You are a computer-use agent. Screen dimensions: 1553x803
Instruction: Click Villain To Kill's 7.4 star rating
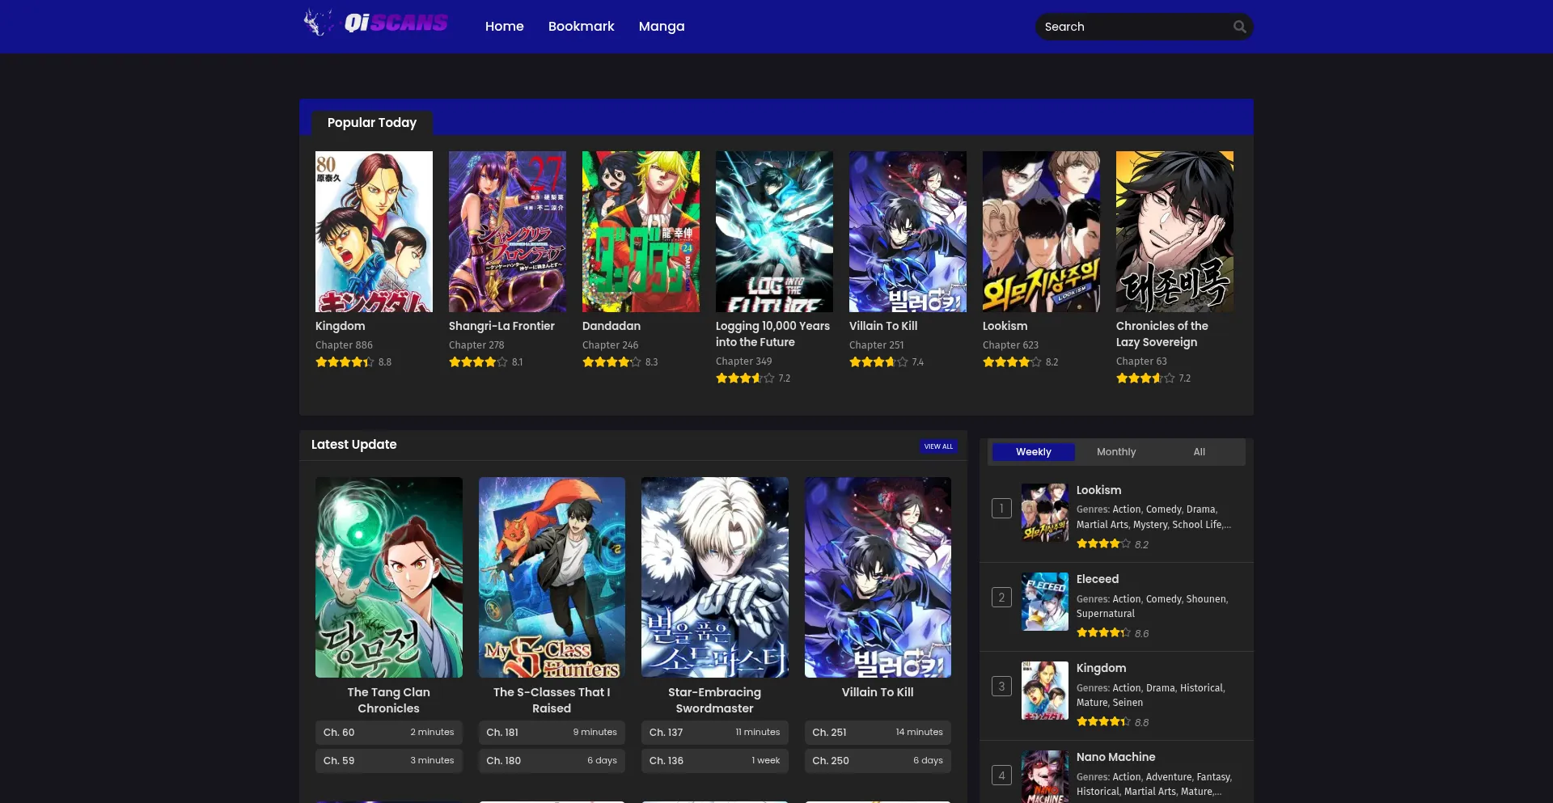click(878, 362)
